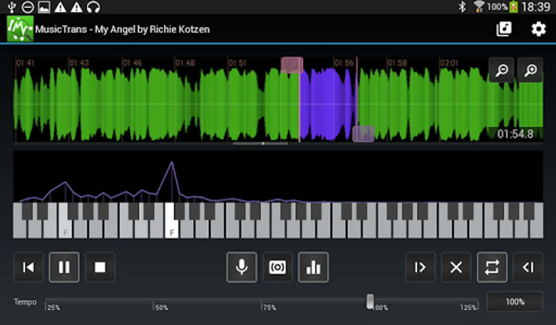Click the 01:58 timeline label
The height and width of the screenshot is (325, 556).
(x=397, y=63)
